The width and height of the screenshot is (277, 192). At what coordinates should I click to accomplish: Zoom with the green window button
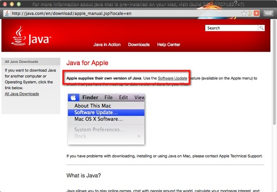(x=18, y=4)
